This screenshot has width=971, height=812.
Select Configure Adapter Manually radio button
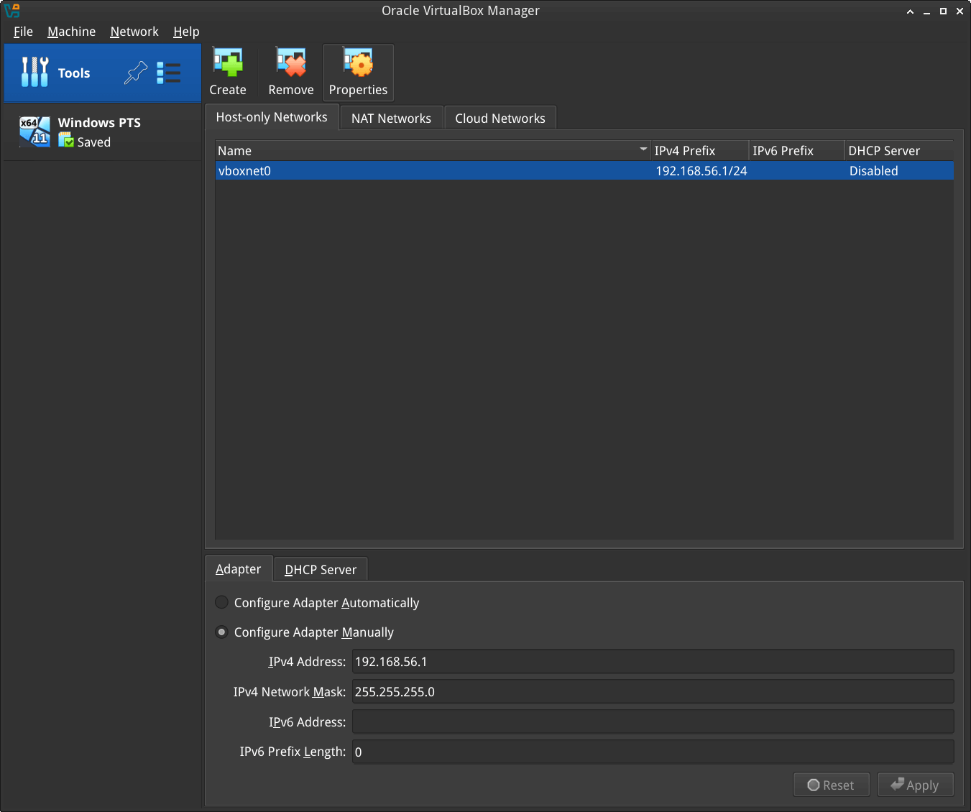point(222,632)
